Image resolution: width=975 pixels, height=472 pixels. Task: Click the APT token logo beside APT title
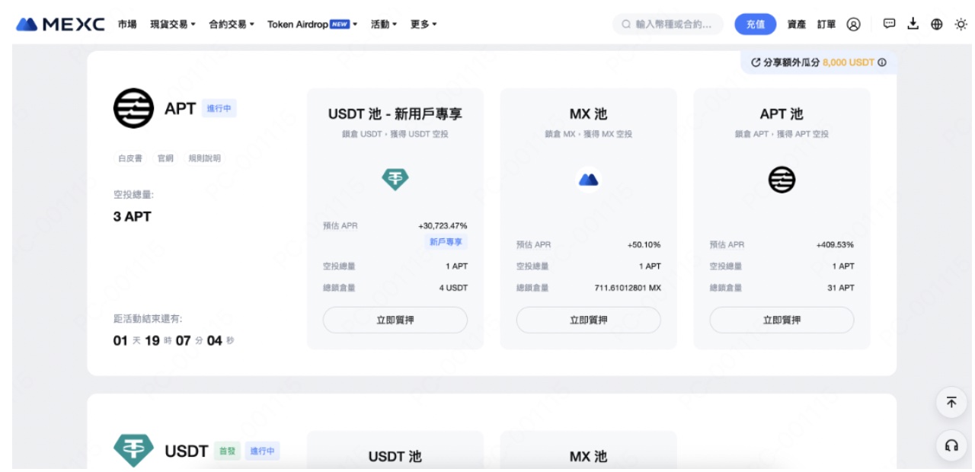click(134, 108)
